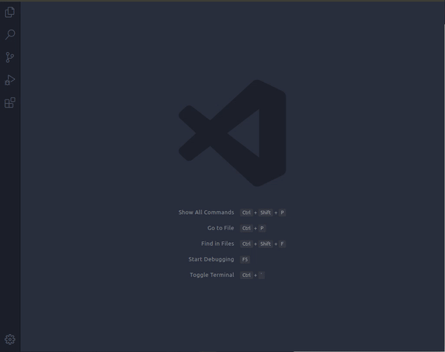Click Shift key in Find in Files row
445x352 pixels.
pyautogui.click(x=266, y=244)
